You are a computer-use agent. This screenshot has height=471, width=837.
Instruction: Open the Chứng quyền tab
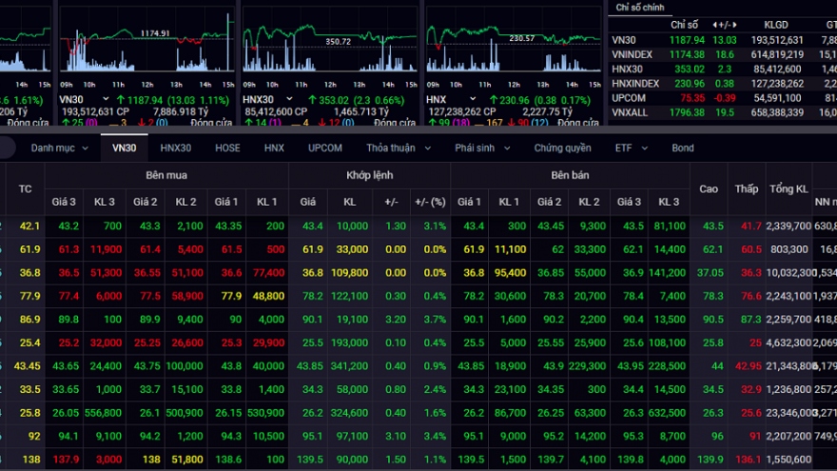[x=562, y=148]
